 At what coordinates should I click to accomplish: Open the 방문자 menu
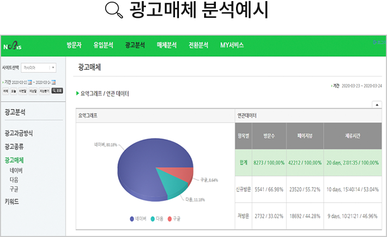pyautogui.click(x=74, y=45)
